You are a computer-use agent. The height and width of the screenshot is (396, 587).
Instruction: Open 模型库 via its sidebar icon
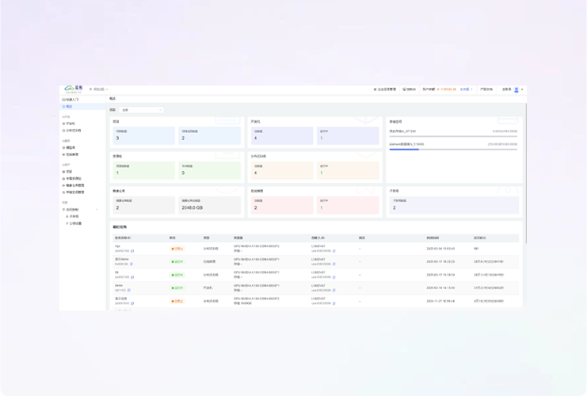click(x=63, y=147)
